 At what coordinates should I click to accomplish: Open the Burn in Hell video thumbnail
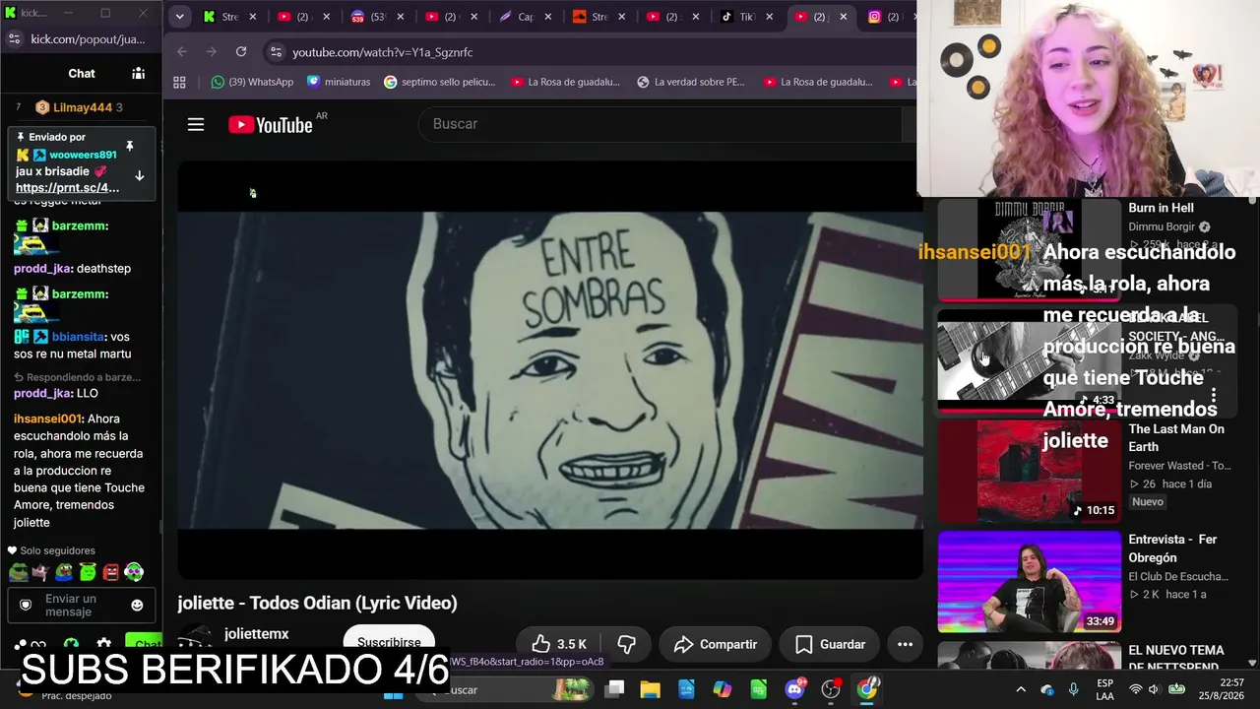(x=1029, y=249)
